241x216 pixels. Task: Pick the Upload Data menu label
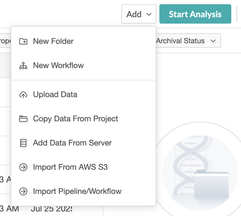pyautogui.click(x=55, y=95)
